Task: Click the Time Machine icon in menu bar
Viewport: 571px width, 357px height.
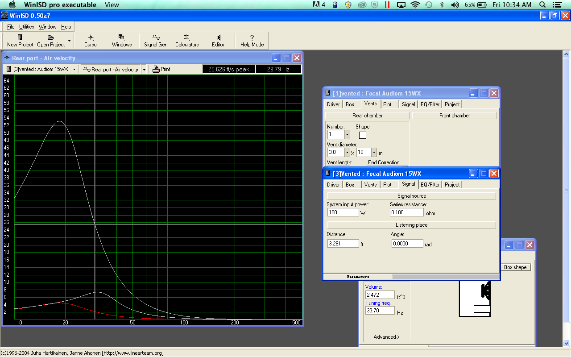Action: coord(428,5)
